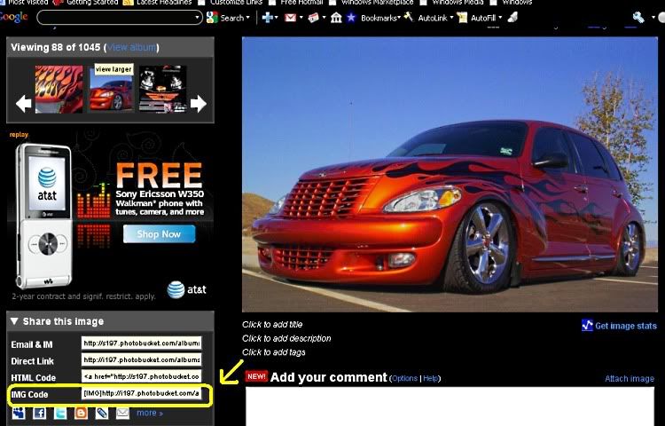Viewport: 665px width, 426px height.
Task: Open AutoFill dropdown arrow
Action: click(500, 18)
